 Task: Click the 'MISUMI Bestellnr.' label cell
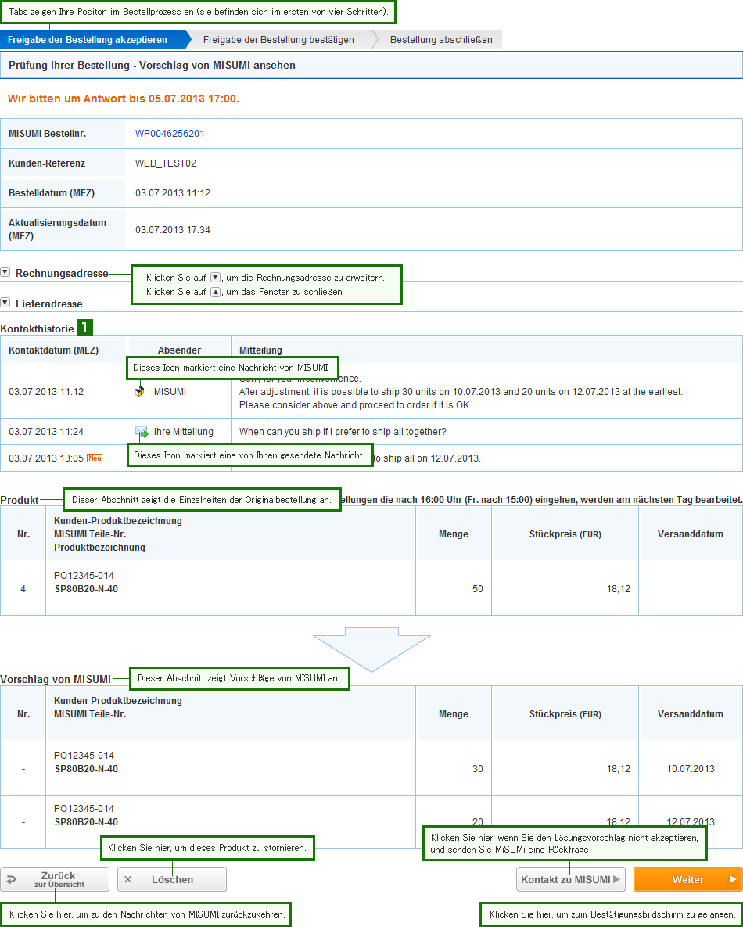pos(64,134)
